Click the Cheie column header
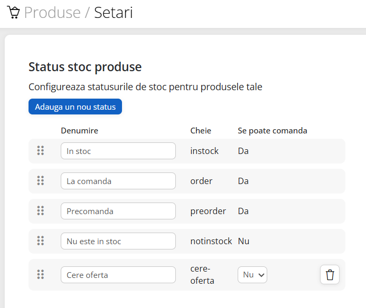Screen dimensions: 366x308 click(201, 131)
